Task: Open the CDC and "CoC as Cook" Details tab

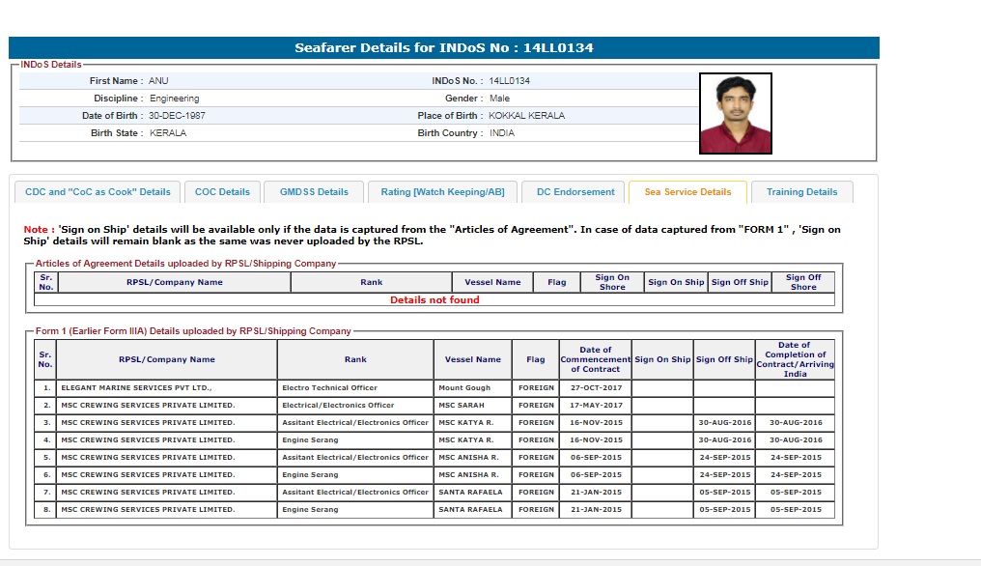Action: tap(97, 192)
